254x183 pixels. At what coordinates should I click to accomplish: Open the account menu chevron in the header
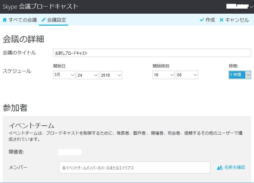pos(251,7)
